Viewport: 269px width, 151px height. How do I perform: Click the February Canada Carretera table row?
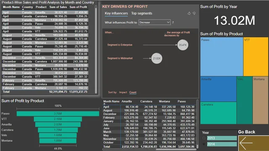(x=45, y=84)
